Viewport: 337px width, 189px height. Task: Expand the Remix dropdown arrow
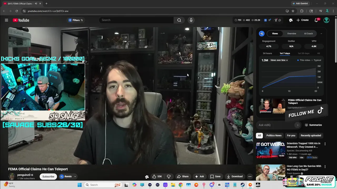coord(75,176)
